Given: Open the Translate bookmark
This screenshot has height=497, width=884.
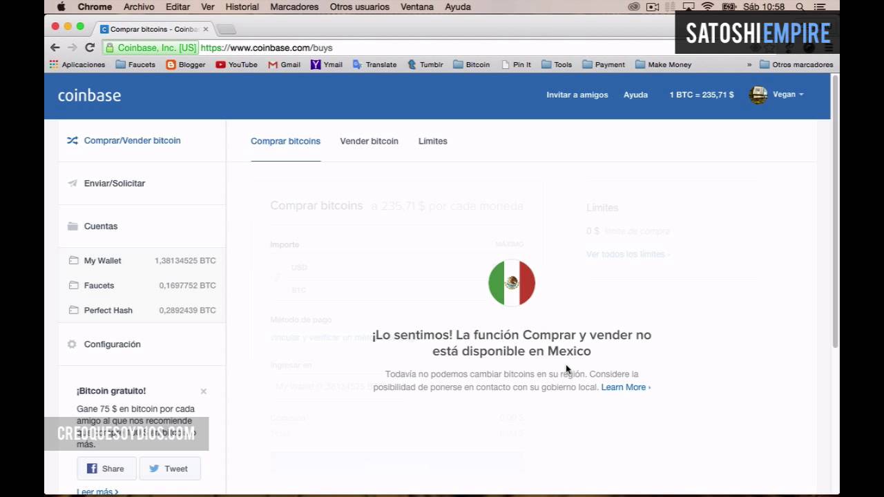Looking at the screenshot, I should [374, 64].
